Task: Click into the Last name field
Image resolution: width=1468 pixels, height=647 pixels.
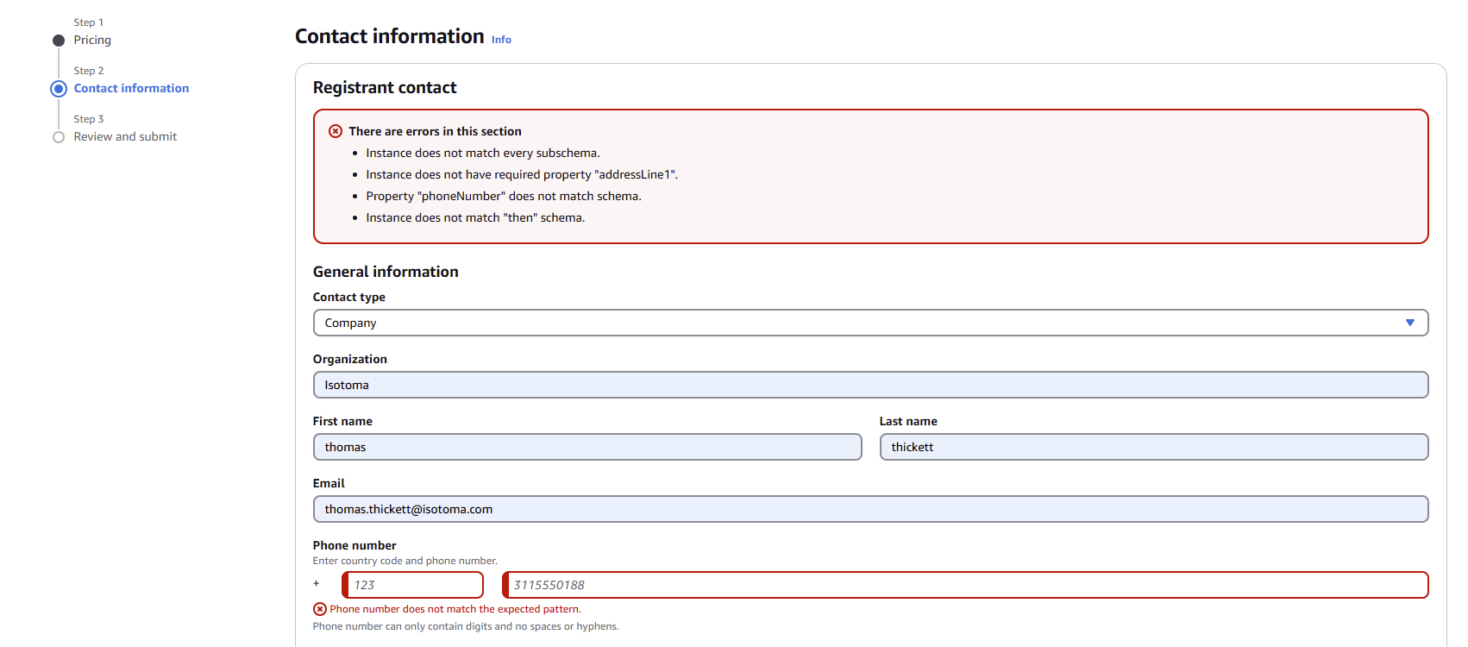Action: [1153, 447]
